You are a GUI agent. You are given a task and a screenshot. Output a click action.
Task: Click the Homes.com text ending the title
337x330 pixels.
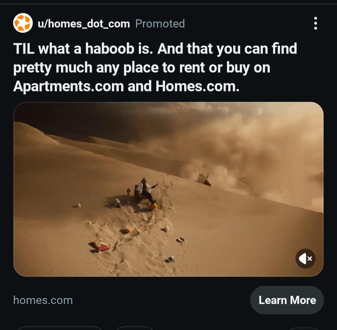pos(197,86)
